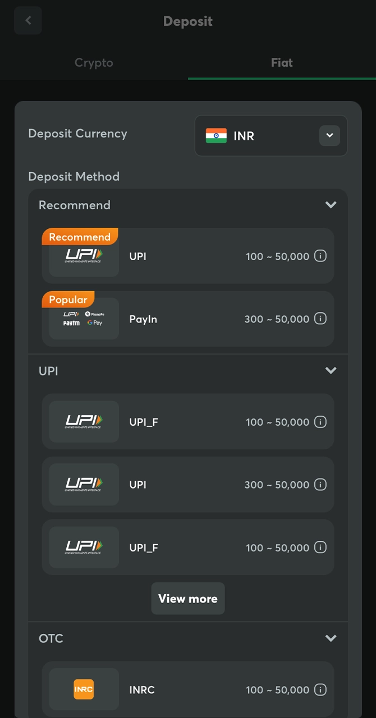Select the Recommend badge on UPI method

click(79, 237)
